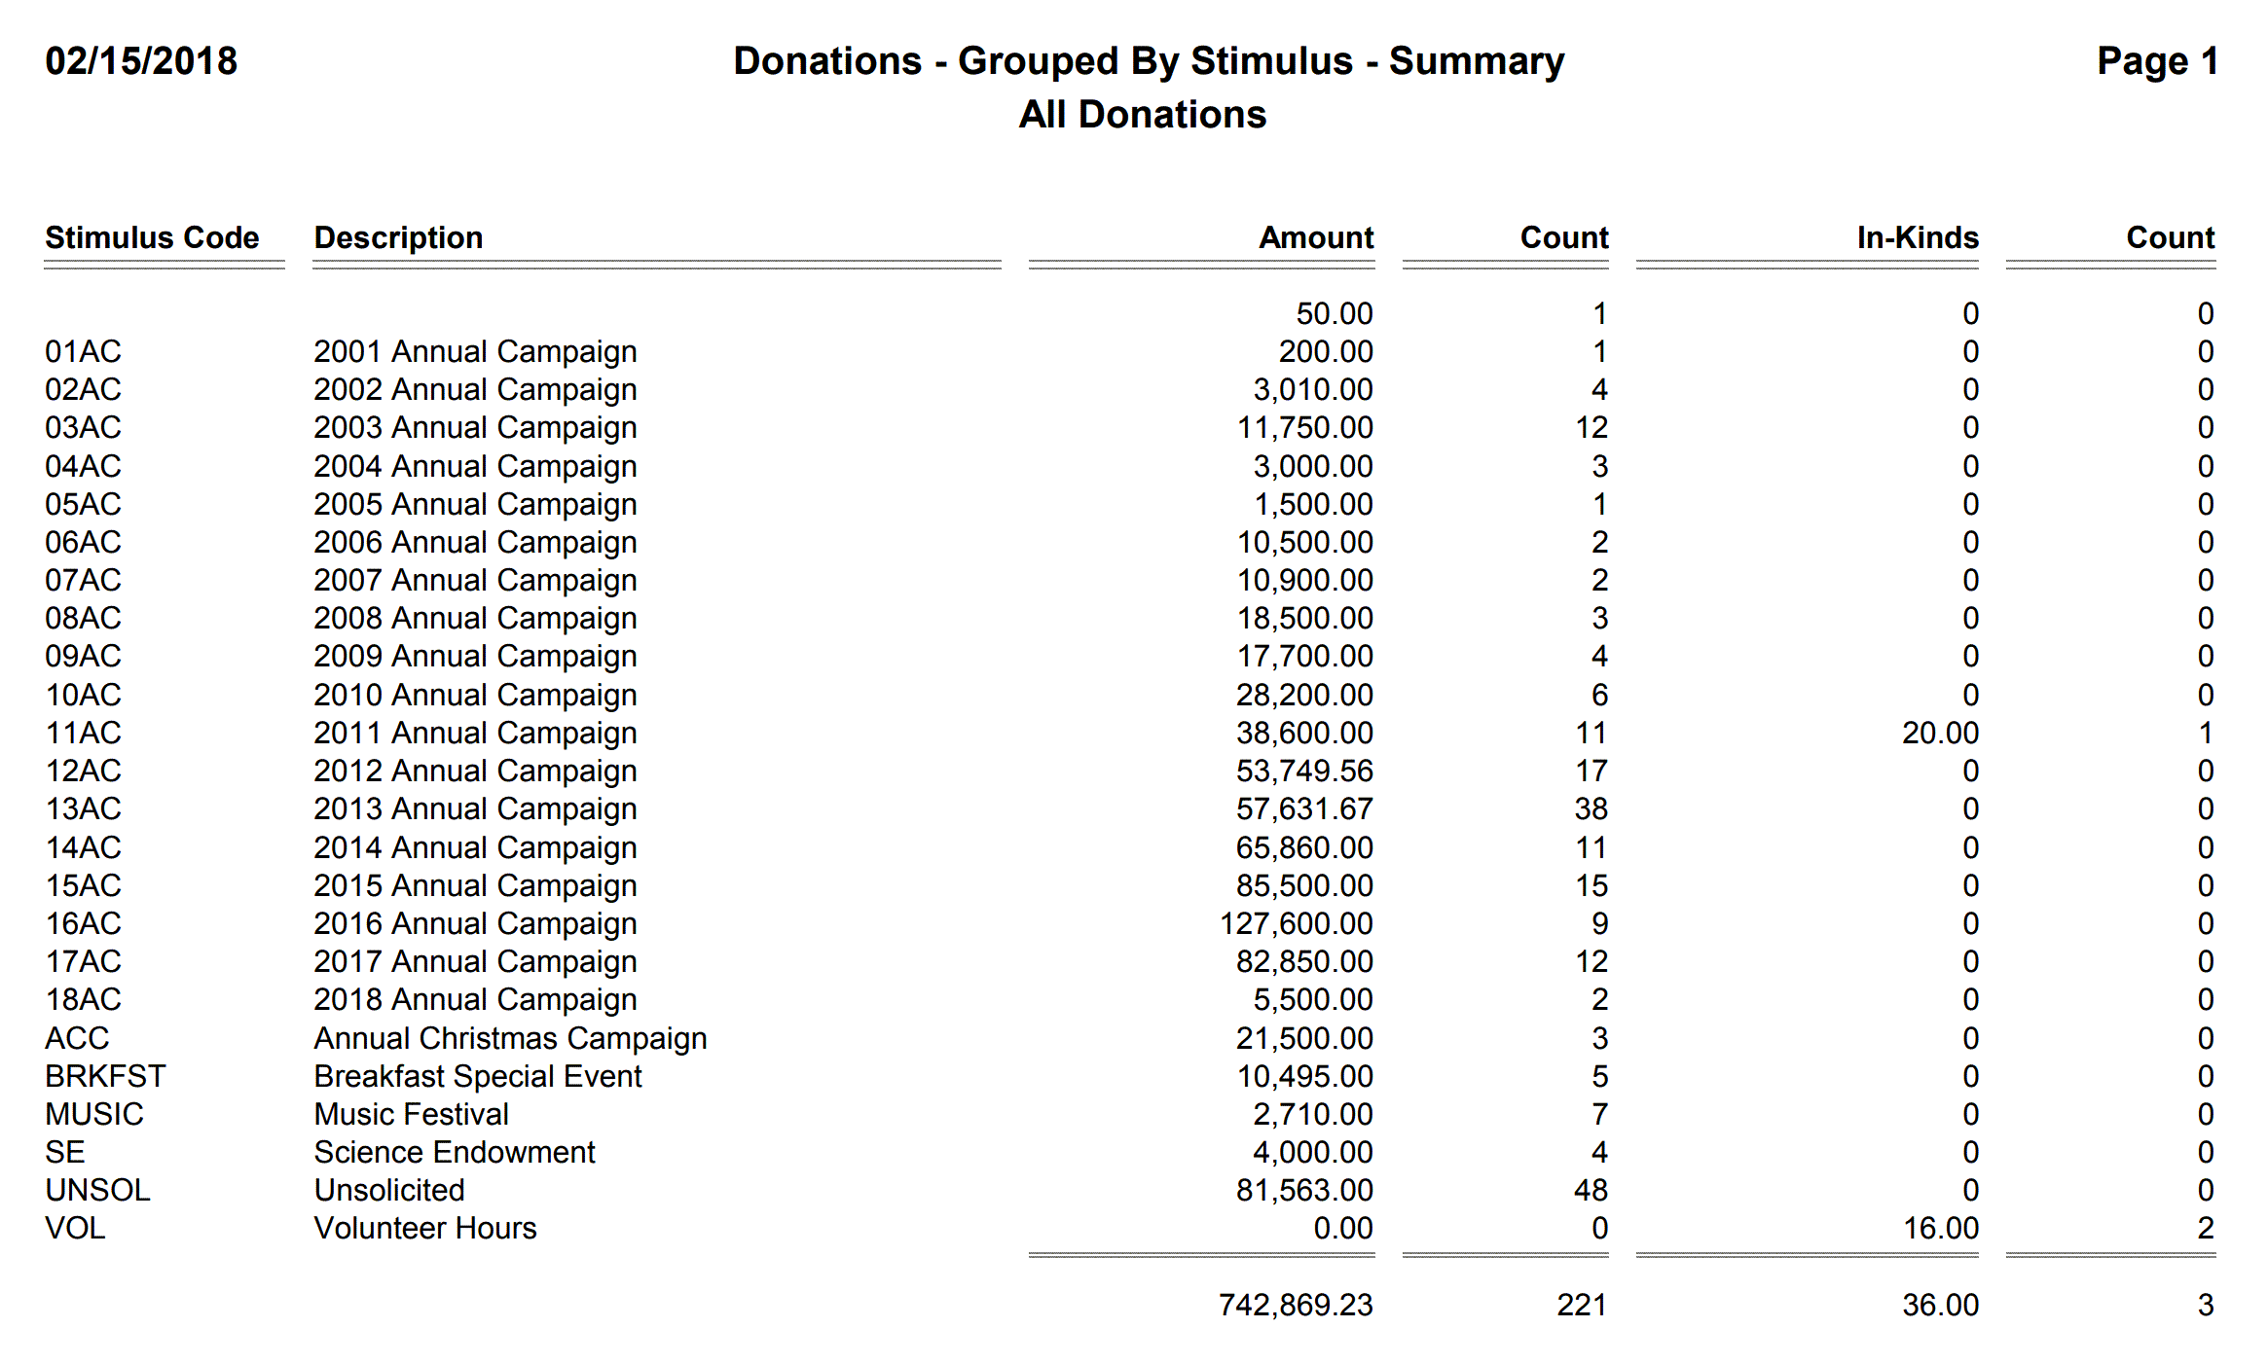This screenshot has width=2268, height=1364.
Task: Click the 'Stimulus Code' column header
Action: click(x=152, y=237)
